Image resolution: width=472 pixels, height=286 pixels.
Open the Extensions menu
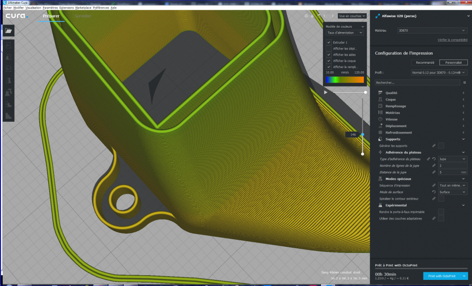click(x=67, y=8)
